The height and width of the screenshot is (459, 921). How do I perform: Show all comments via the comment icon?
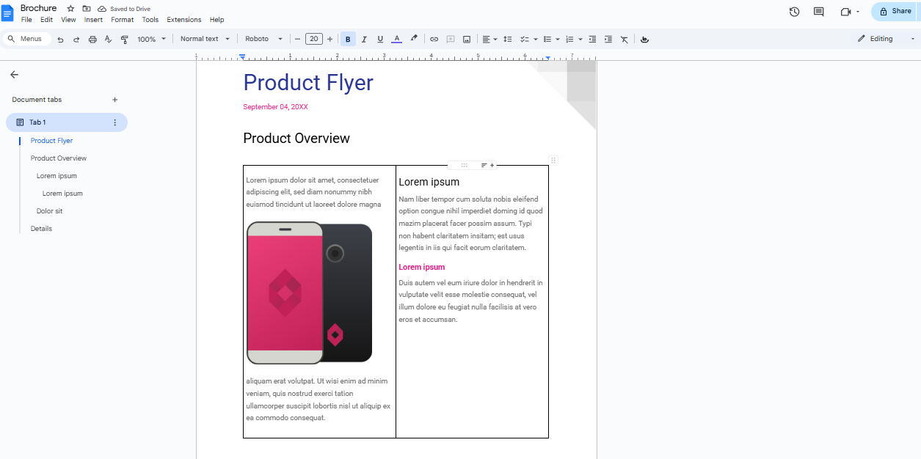(x=818, y=12)
